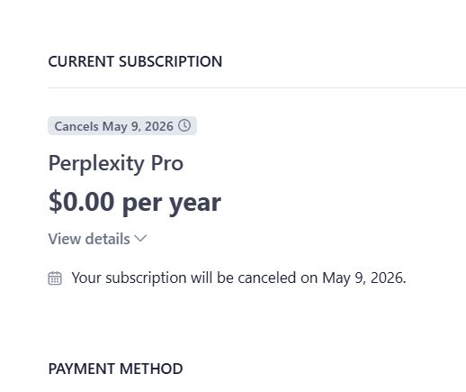Screen dimensions: 466x392
Task: Click the clock icon in the Cancels badge
Action: click(x=184, y=125)
